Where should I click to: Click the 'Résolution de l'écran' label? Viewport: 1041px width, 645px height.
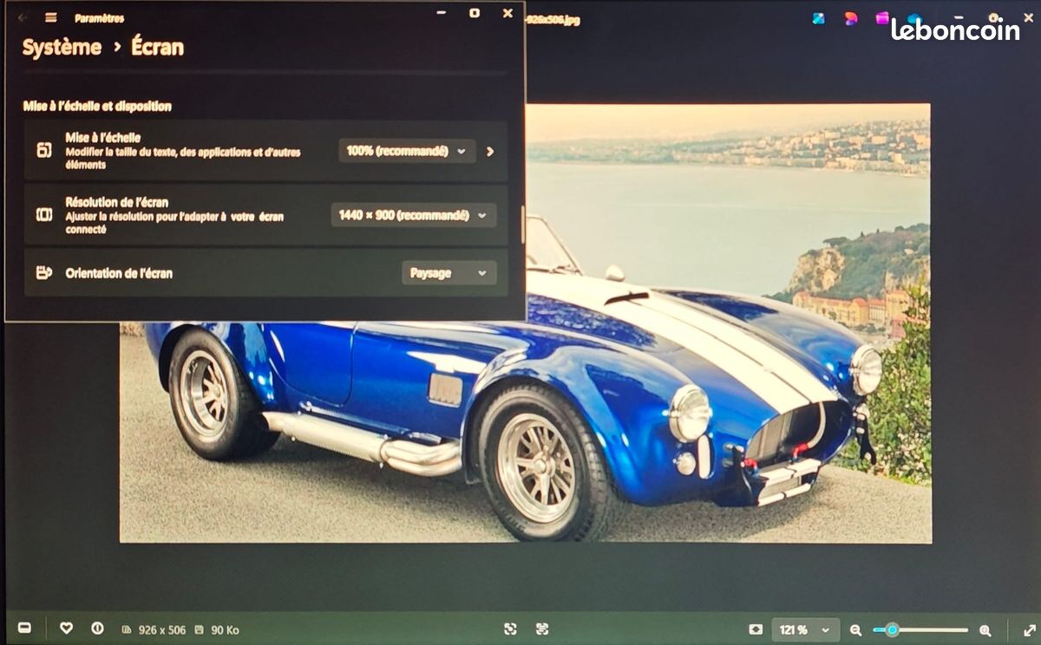click(116, 203)
